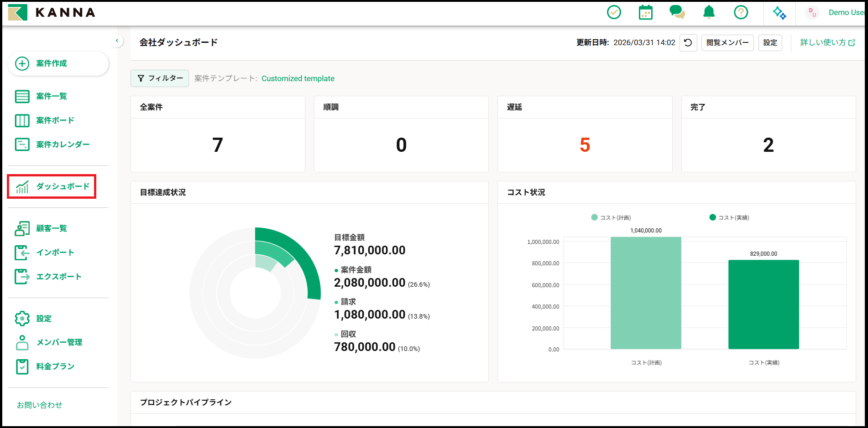Click the member management person icon
Image resolution: width=868 pixels, height=428 pixels.
(22, 342)
